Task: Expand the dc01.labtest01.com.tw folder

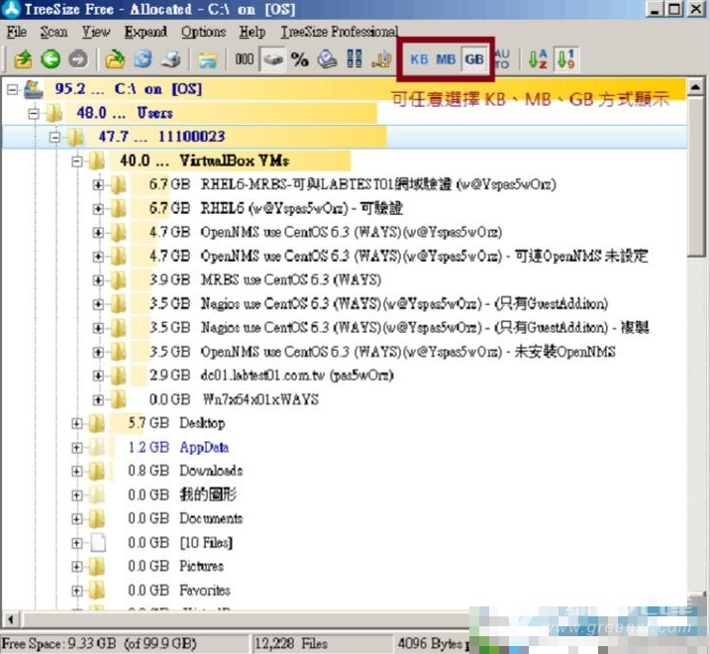Action: pyautogui.click(x=98, y=376)
